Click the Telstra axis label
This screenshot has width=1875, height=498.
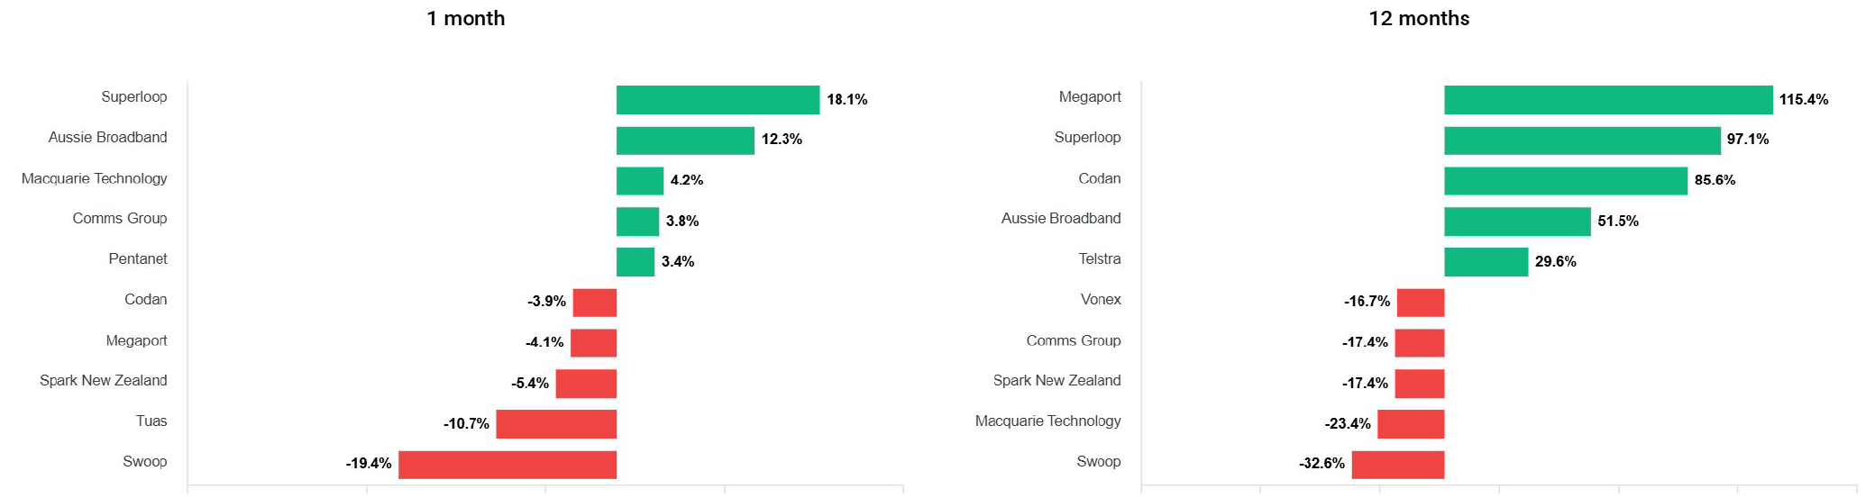click(1100, 259)
